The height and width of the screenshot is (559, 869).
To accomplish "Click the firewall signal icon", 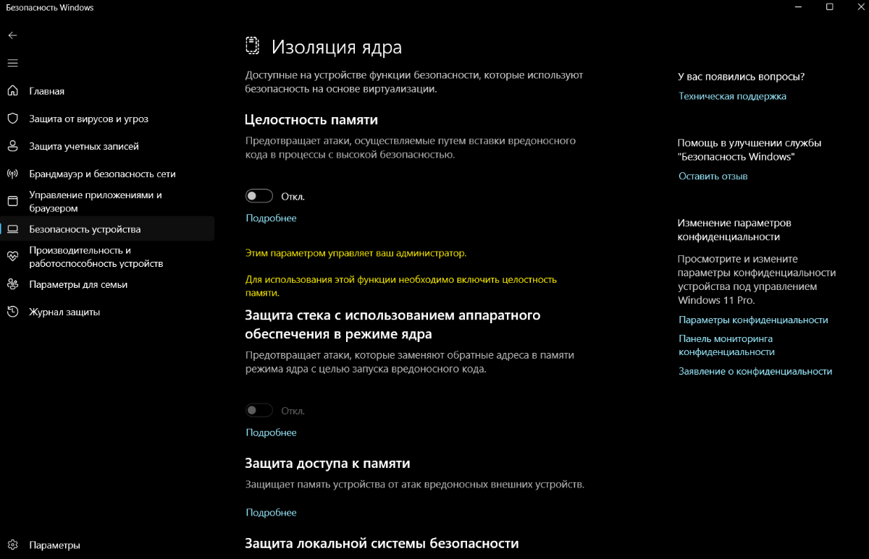I will click(x=12, y=174).
